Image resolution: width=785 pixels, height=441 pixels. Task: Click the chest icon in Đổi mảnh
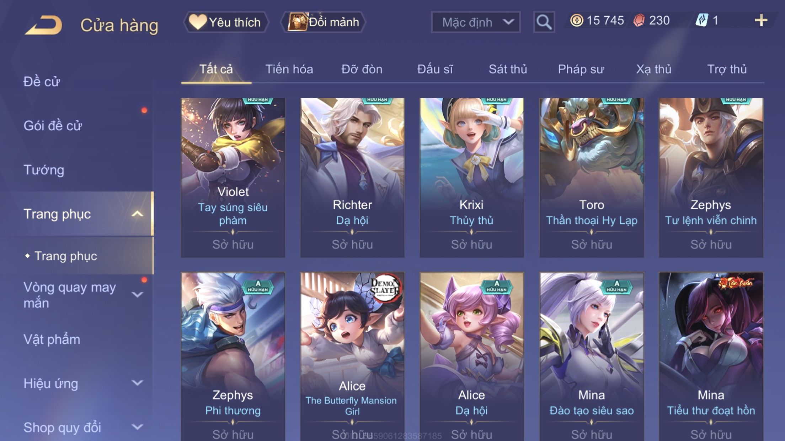[x=297, y=22]
